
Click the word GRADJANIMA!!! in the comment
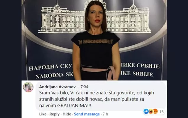point(74,106)
